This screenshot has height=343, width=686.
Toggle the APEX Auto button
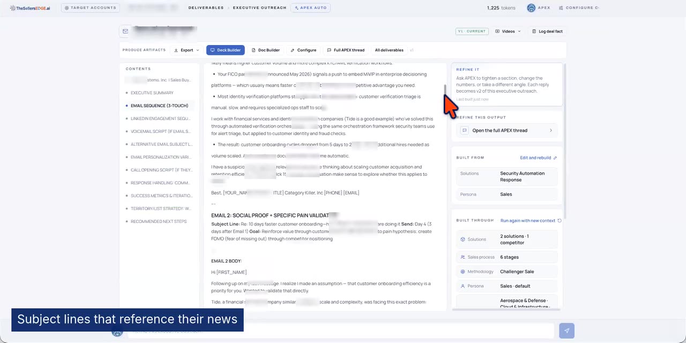pyautogui.click(x=310, y=8)
